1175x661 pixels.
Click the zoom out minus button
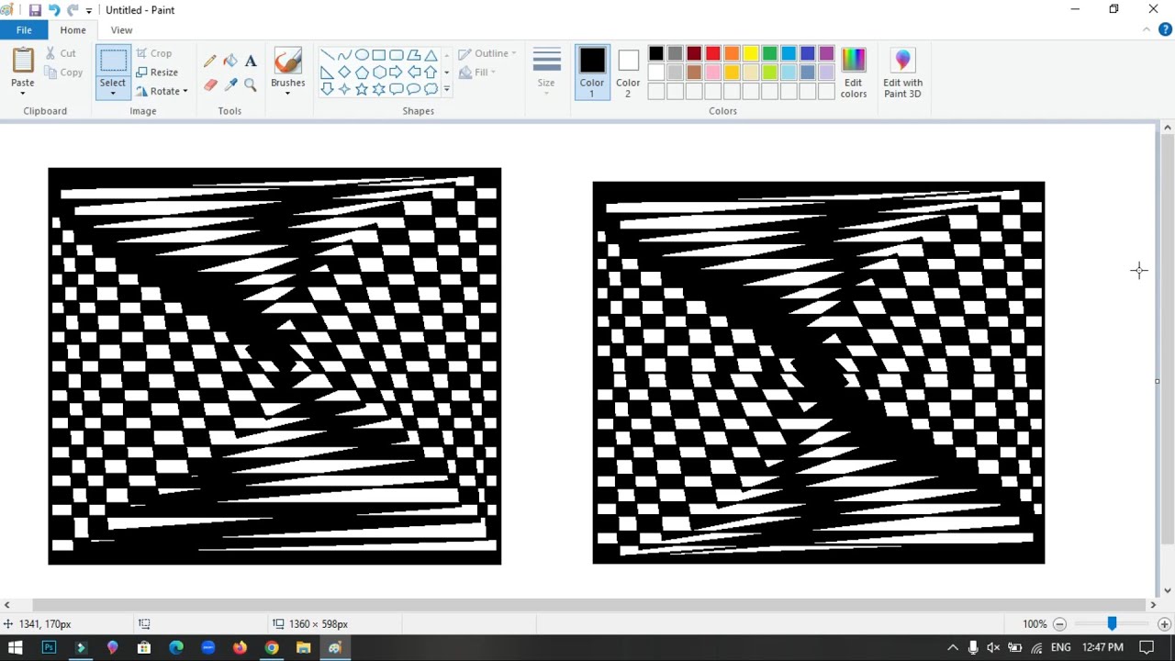tap(1059, 624)
